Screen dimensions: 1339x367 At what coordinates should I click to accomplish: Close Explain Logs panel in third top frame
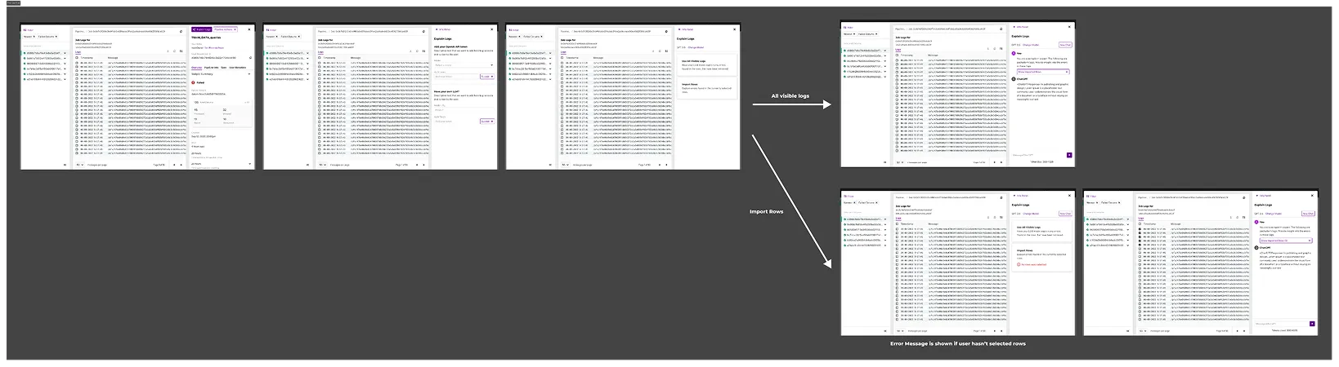tap(734, 29)
